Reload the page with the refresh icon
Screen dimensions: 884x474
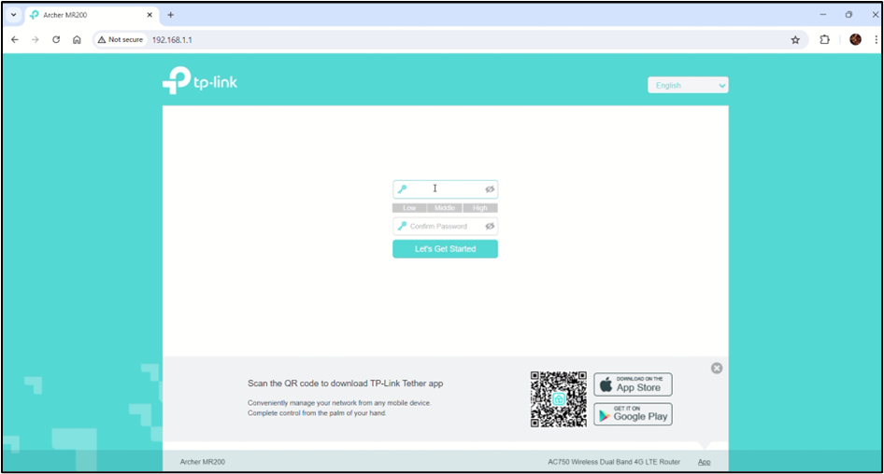coord(56,40)
